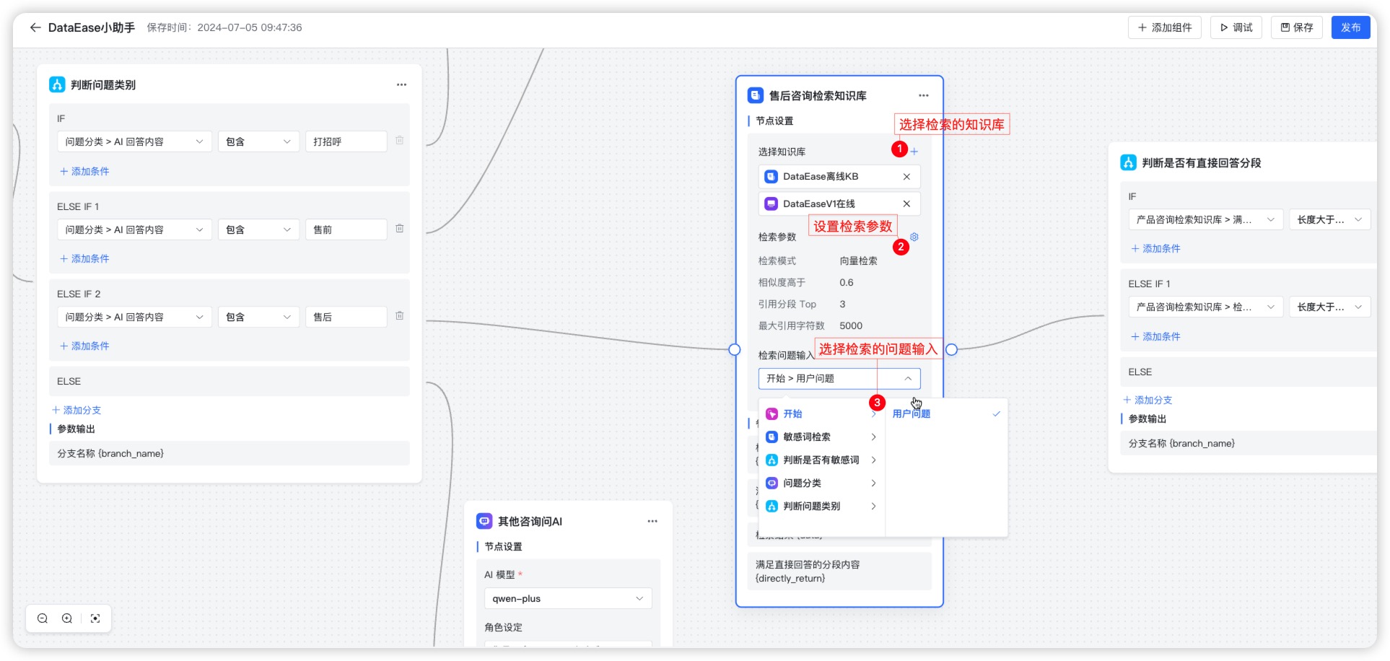Click the zoom in icon at bottom left
The image size is (1390, 661).
(66, 618)
